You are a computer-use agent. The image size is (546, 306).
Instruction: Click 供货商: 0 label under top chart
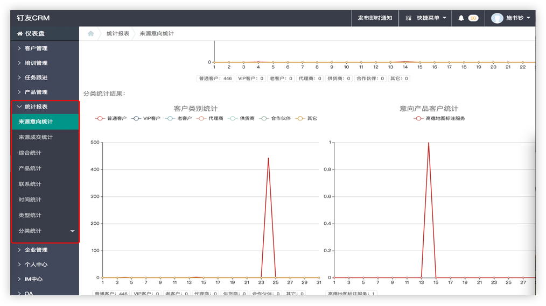(x=339, y=79)
